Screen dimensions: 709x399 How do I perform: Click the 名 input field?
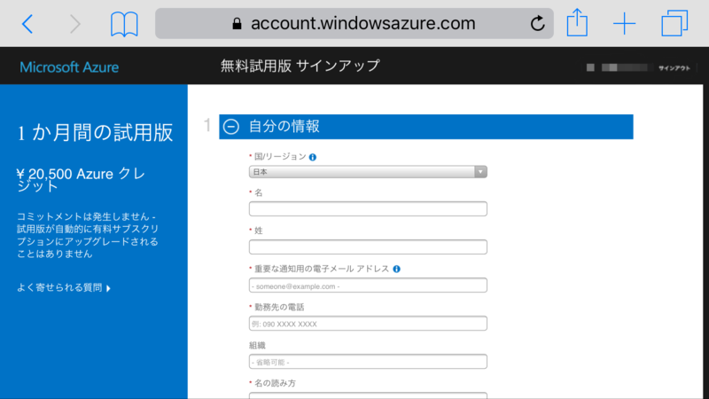tap(368, 208)
